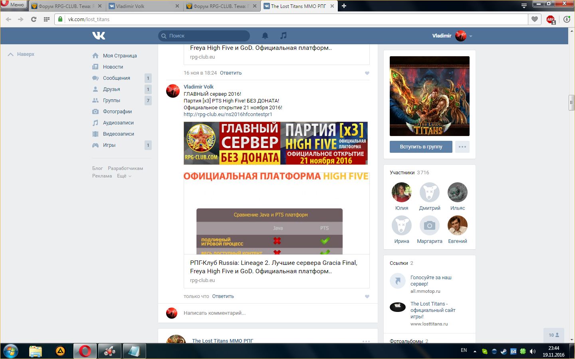Image resolution: width=575 pixels, height=359 pixels.
Task: Open Друзья in the left menu
Action: pos(111,89)
